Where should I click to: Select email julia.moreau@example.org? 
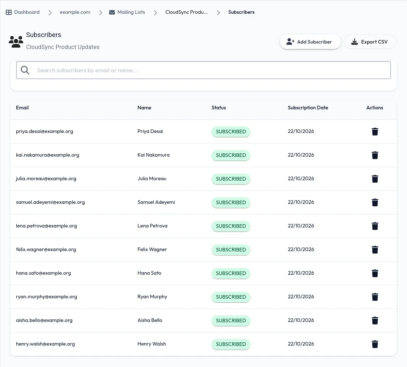(x=46, y=178)
